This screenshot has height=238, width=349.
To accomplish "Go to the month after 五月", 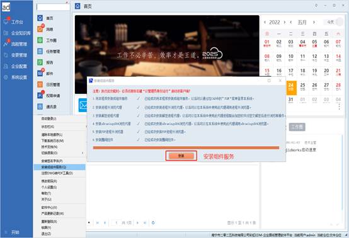I will pyautogui.click(x=314, y=22).
